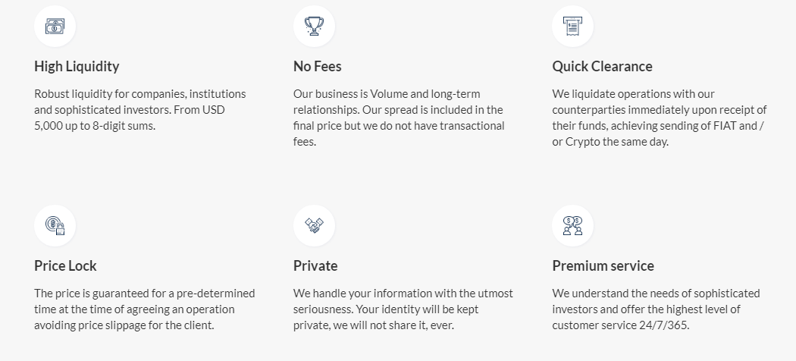The width and height of the screenshot is (796, 361).
Task: Select the Private heading
Action: coord(315,266)
